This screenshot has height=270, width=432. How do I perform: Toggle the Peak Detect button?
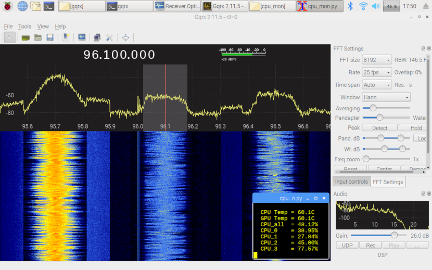(x=379, y=127)
